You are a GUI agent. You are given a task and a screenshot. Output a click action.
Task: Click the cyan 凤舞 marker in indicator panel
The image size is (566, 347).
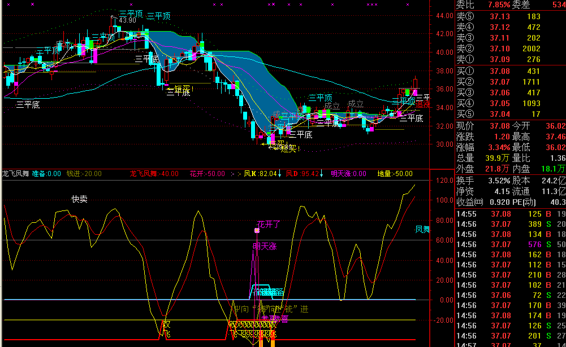(x=422, y=230)
